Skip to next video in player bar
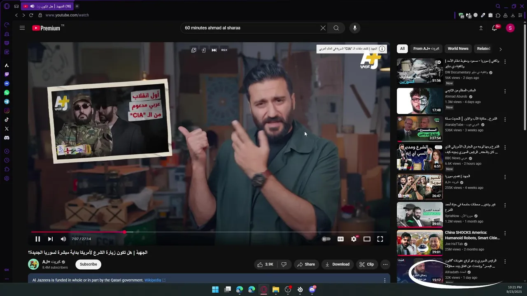Screen dimensions: 527x296 (50, 239)
